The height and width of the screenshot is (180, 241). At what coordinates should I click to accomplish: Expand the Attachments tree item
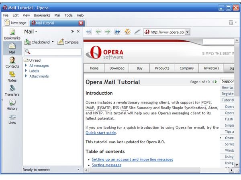[x=26, y=76]
